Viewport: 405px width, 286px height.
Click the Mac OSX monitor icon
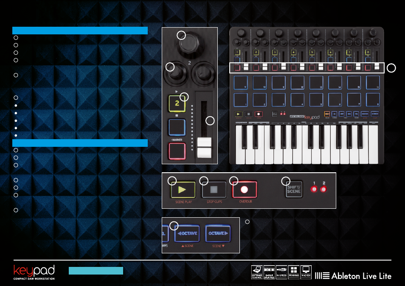pyautogui.click(x=306, y=272)
